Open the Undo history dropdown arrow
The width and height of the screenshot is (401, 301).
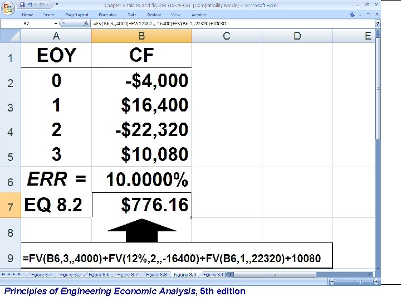tap(35, 4)
